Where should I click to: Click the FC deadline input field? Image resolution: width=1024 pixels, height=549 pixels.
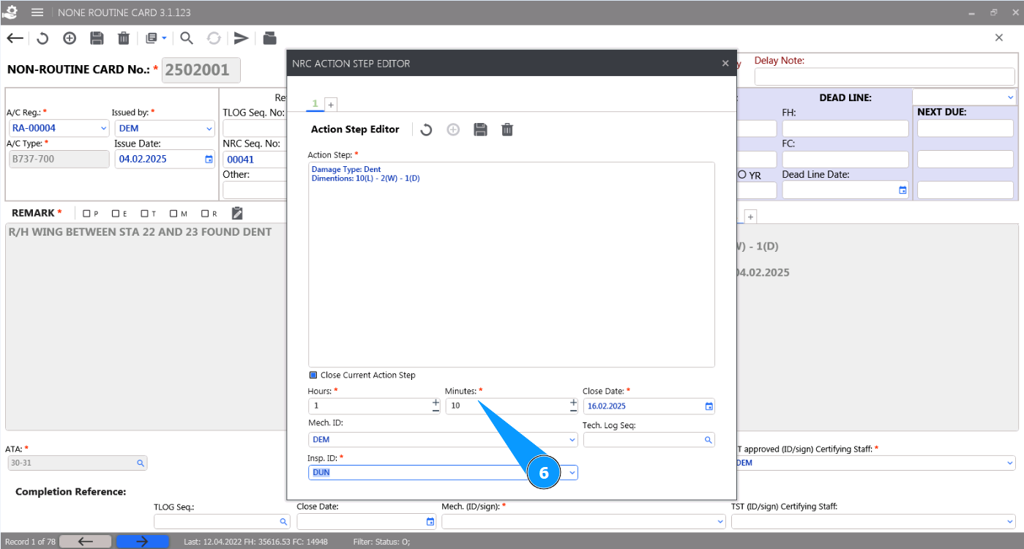pyautogui.click(x=845, y=160)
